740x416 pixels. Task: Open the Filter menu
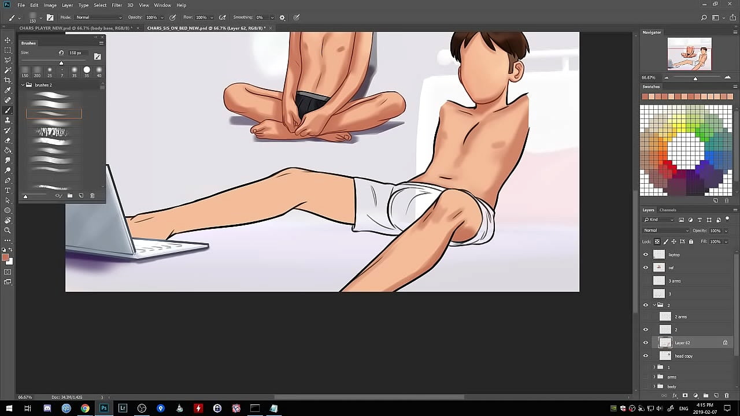117,5
